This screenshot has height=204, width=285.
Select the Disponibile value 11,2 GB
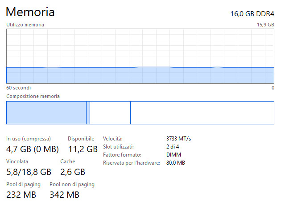(x=83, y=149)
